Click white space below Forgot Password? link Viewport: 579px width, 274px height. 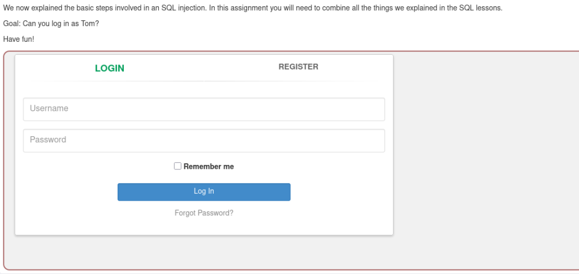pyautogui.click(x=204, y=225)
